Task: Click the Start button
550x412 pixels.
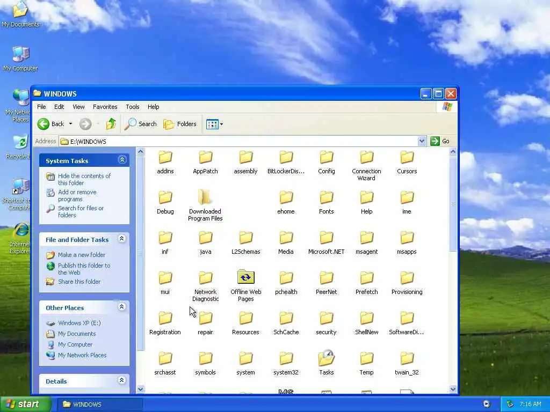Action: coord(25,404)
